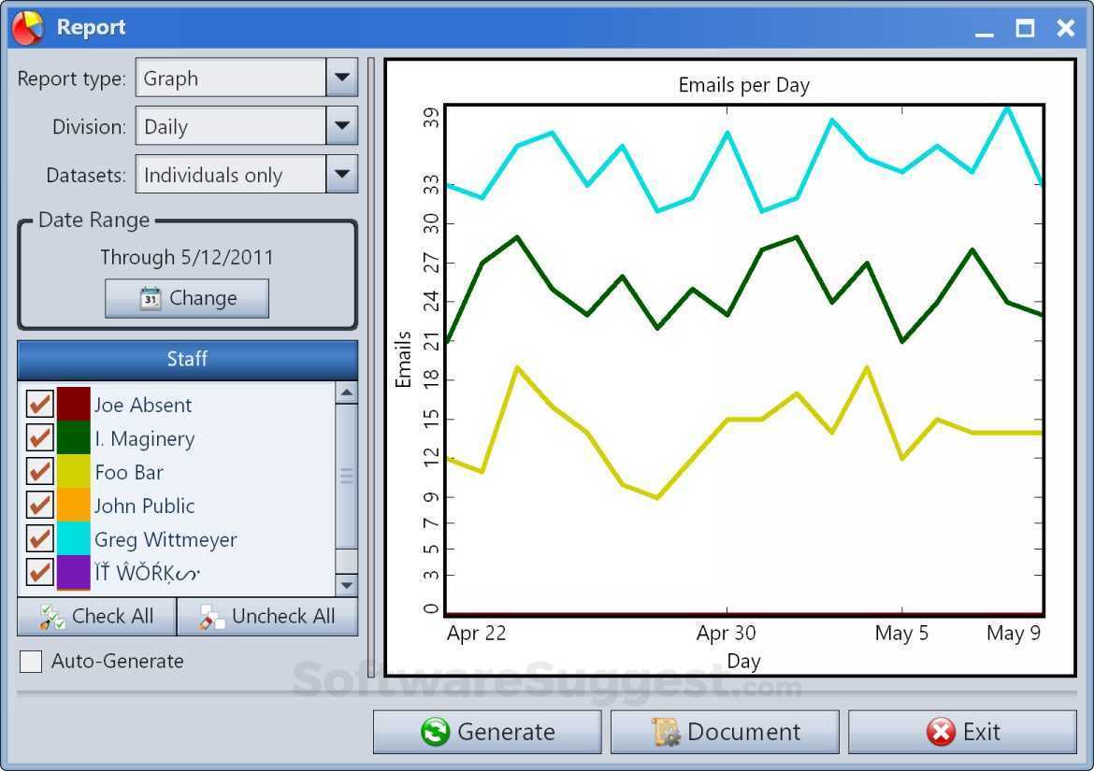The width and height of the screenshot is (1094, 771).
Task: Click I. Maginery dark green color swatch
Action: [73, 437]
